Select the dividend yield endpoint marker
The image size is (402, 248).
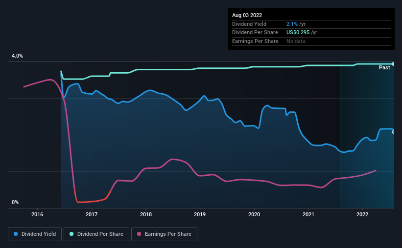coord(394,132)
